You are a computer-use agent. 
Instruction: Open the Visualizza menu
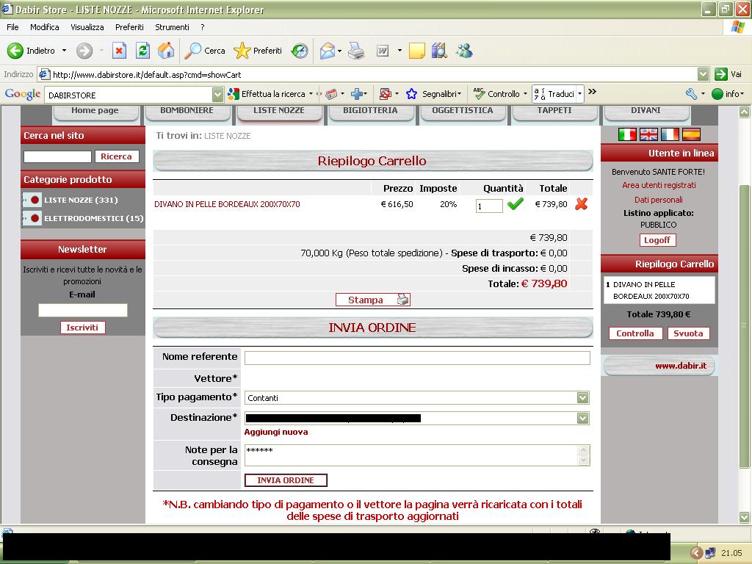tap(87, 27)
